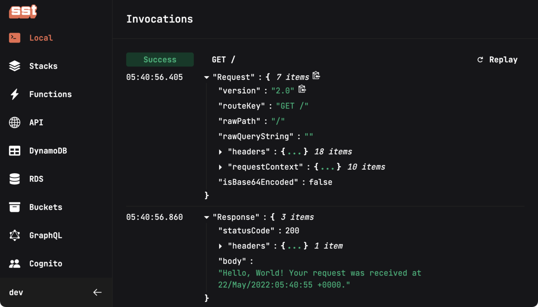538x307 pixels.
Task: Click the dev stage label
Action: click(16, 292)
